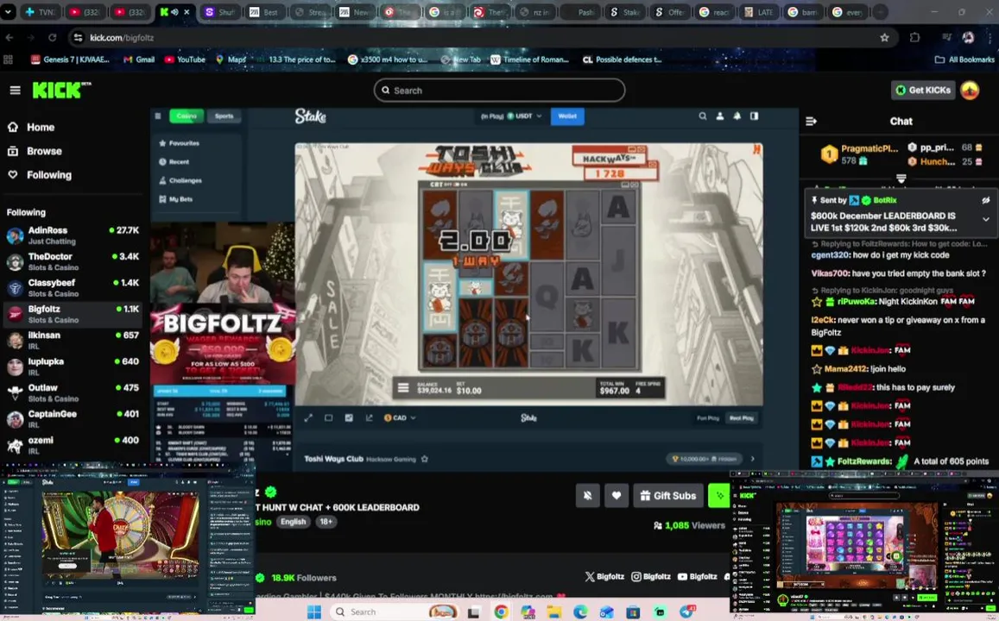This screenshot has width=999, height=621.
Task: Click the English language tag
Action: click(x=293, y=522)
